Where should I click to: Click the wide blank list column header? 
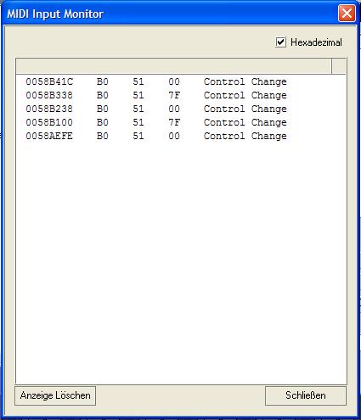coord(173,66)
